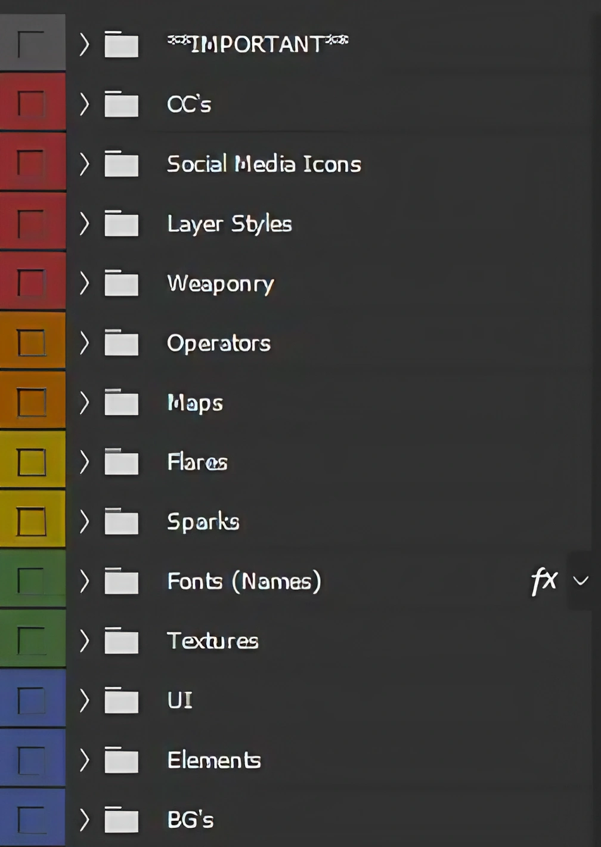
Task: Click the Operators group folder icon
Action: 122,343
